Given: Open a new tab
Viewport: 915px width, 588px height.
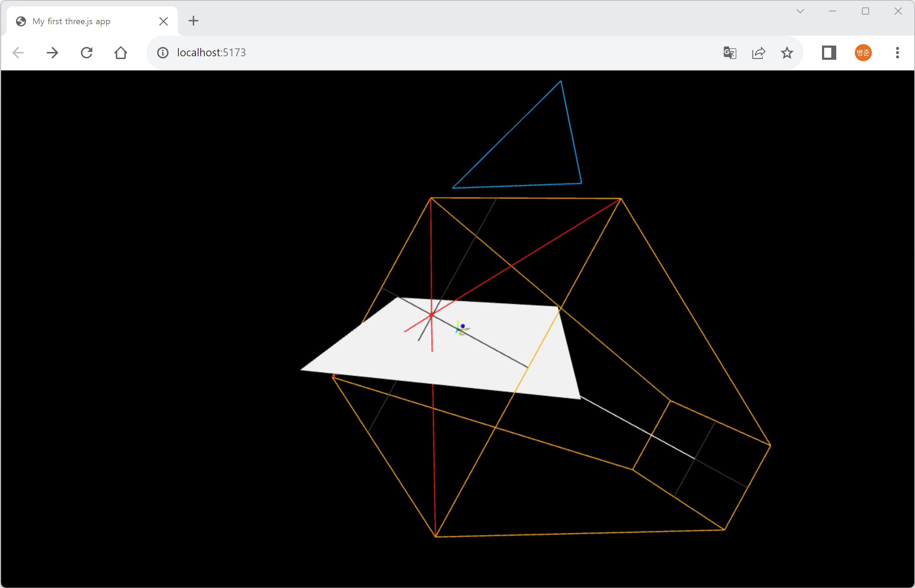Looking at the screenshot, I should pyautogui.click(x=194, y=21).
